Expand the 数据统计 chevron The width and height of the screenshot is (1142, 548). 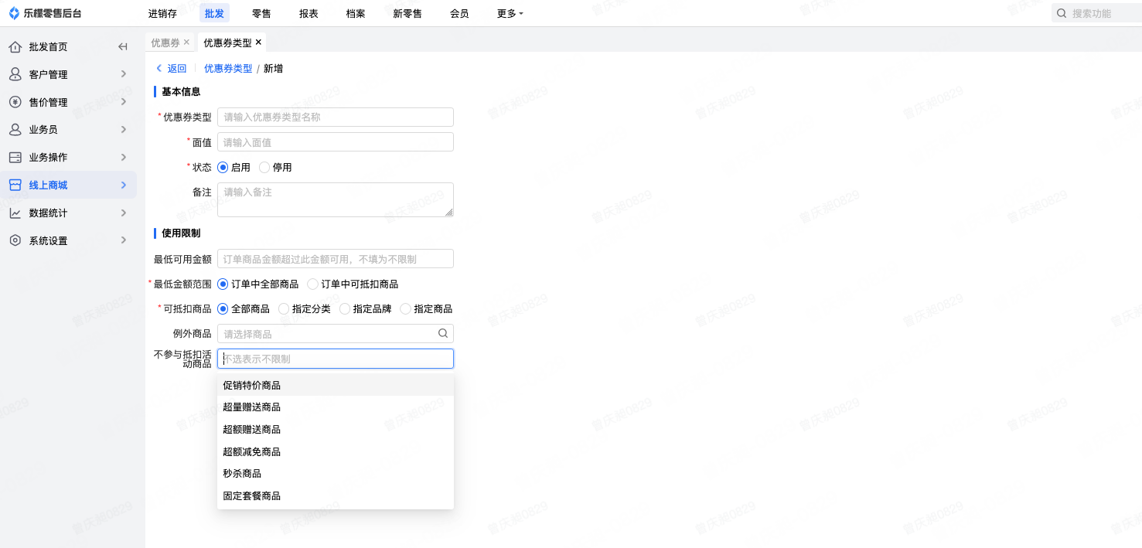pos(124,213)
